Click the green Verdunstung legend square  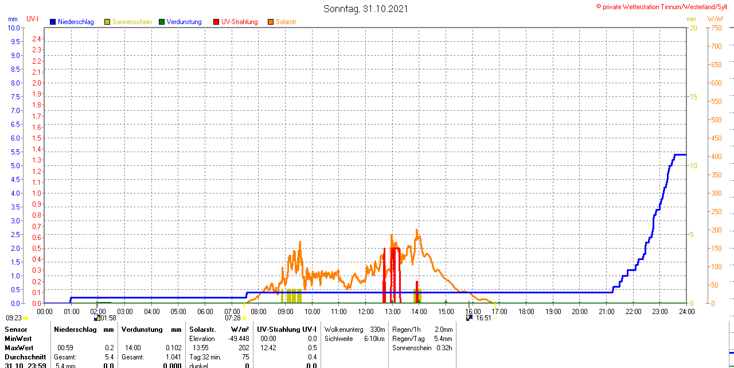pos(162,22)
